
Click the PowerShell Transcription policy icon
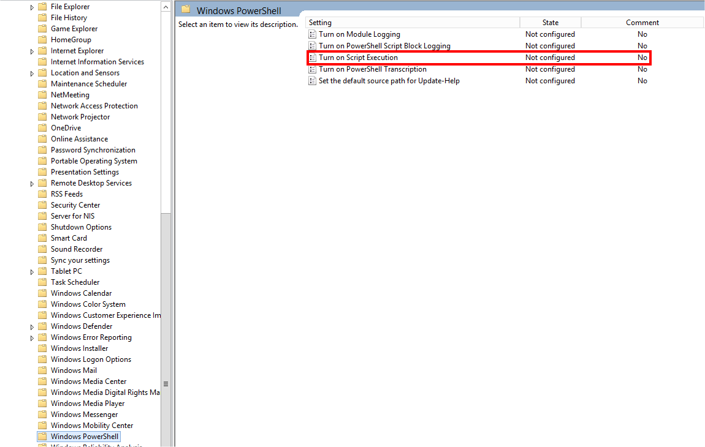(312, 69)
